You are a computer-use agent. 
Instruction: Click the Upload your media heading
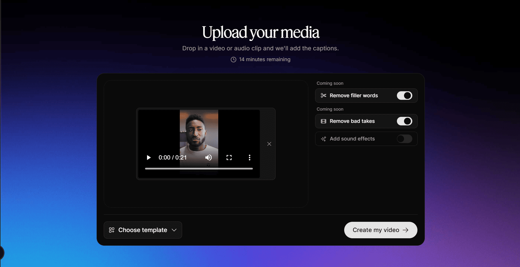coord(261,32)
